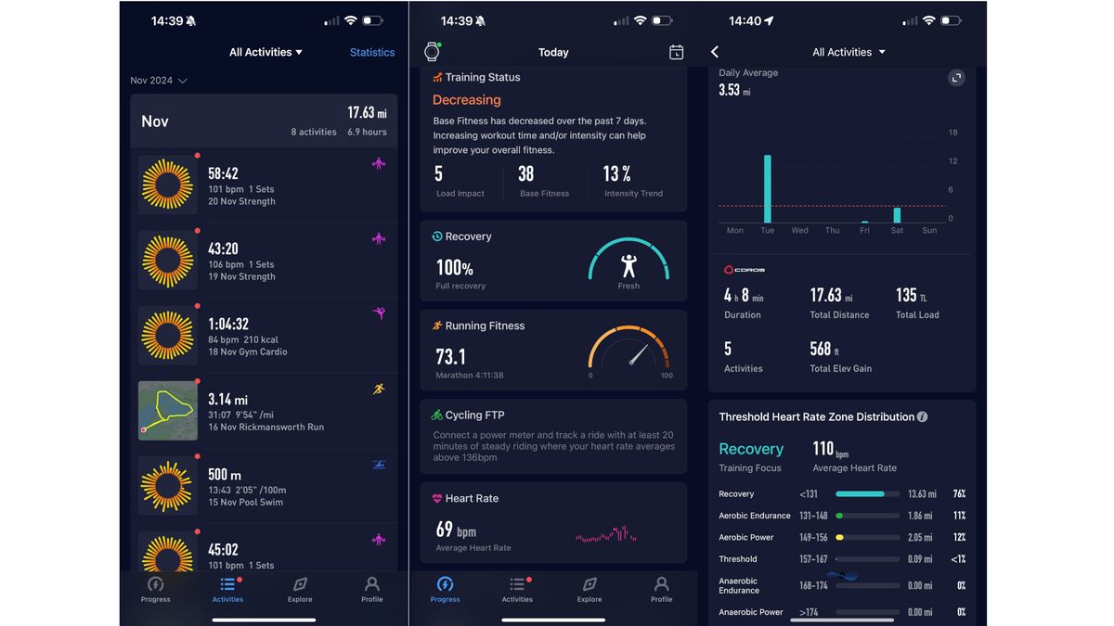Open the Rickmansworth Run map thumbnail

pyautogui.click(x=168, y=410)
